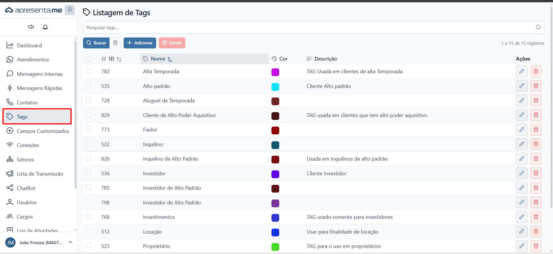Delete the Investimentos tag
Viewport: 553px width, 254px height.
[x=536, y=217]
